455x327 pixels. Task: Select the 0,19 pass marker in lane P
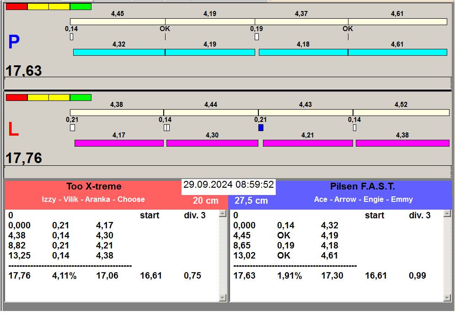coord(257,37)
